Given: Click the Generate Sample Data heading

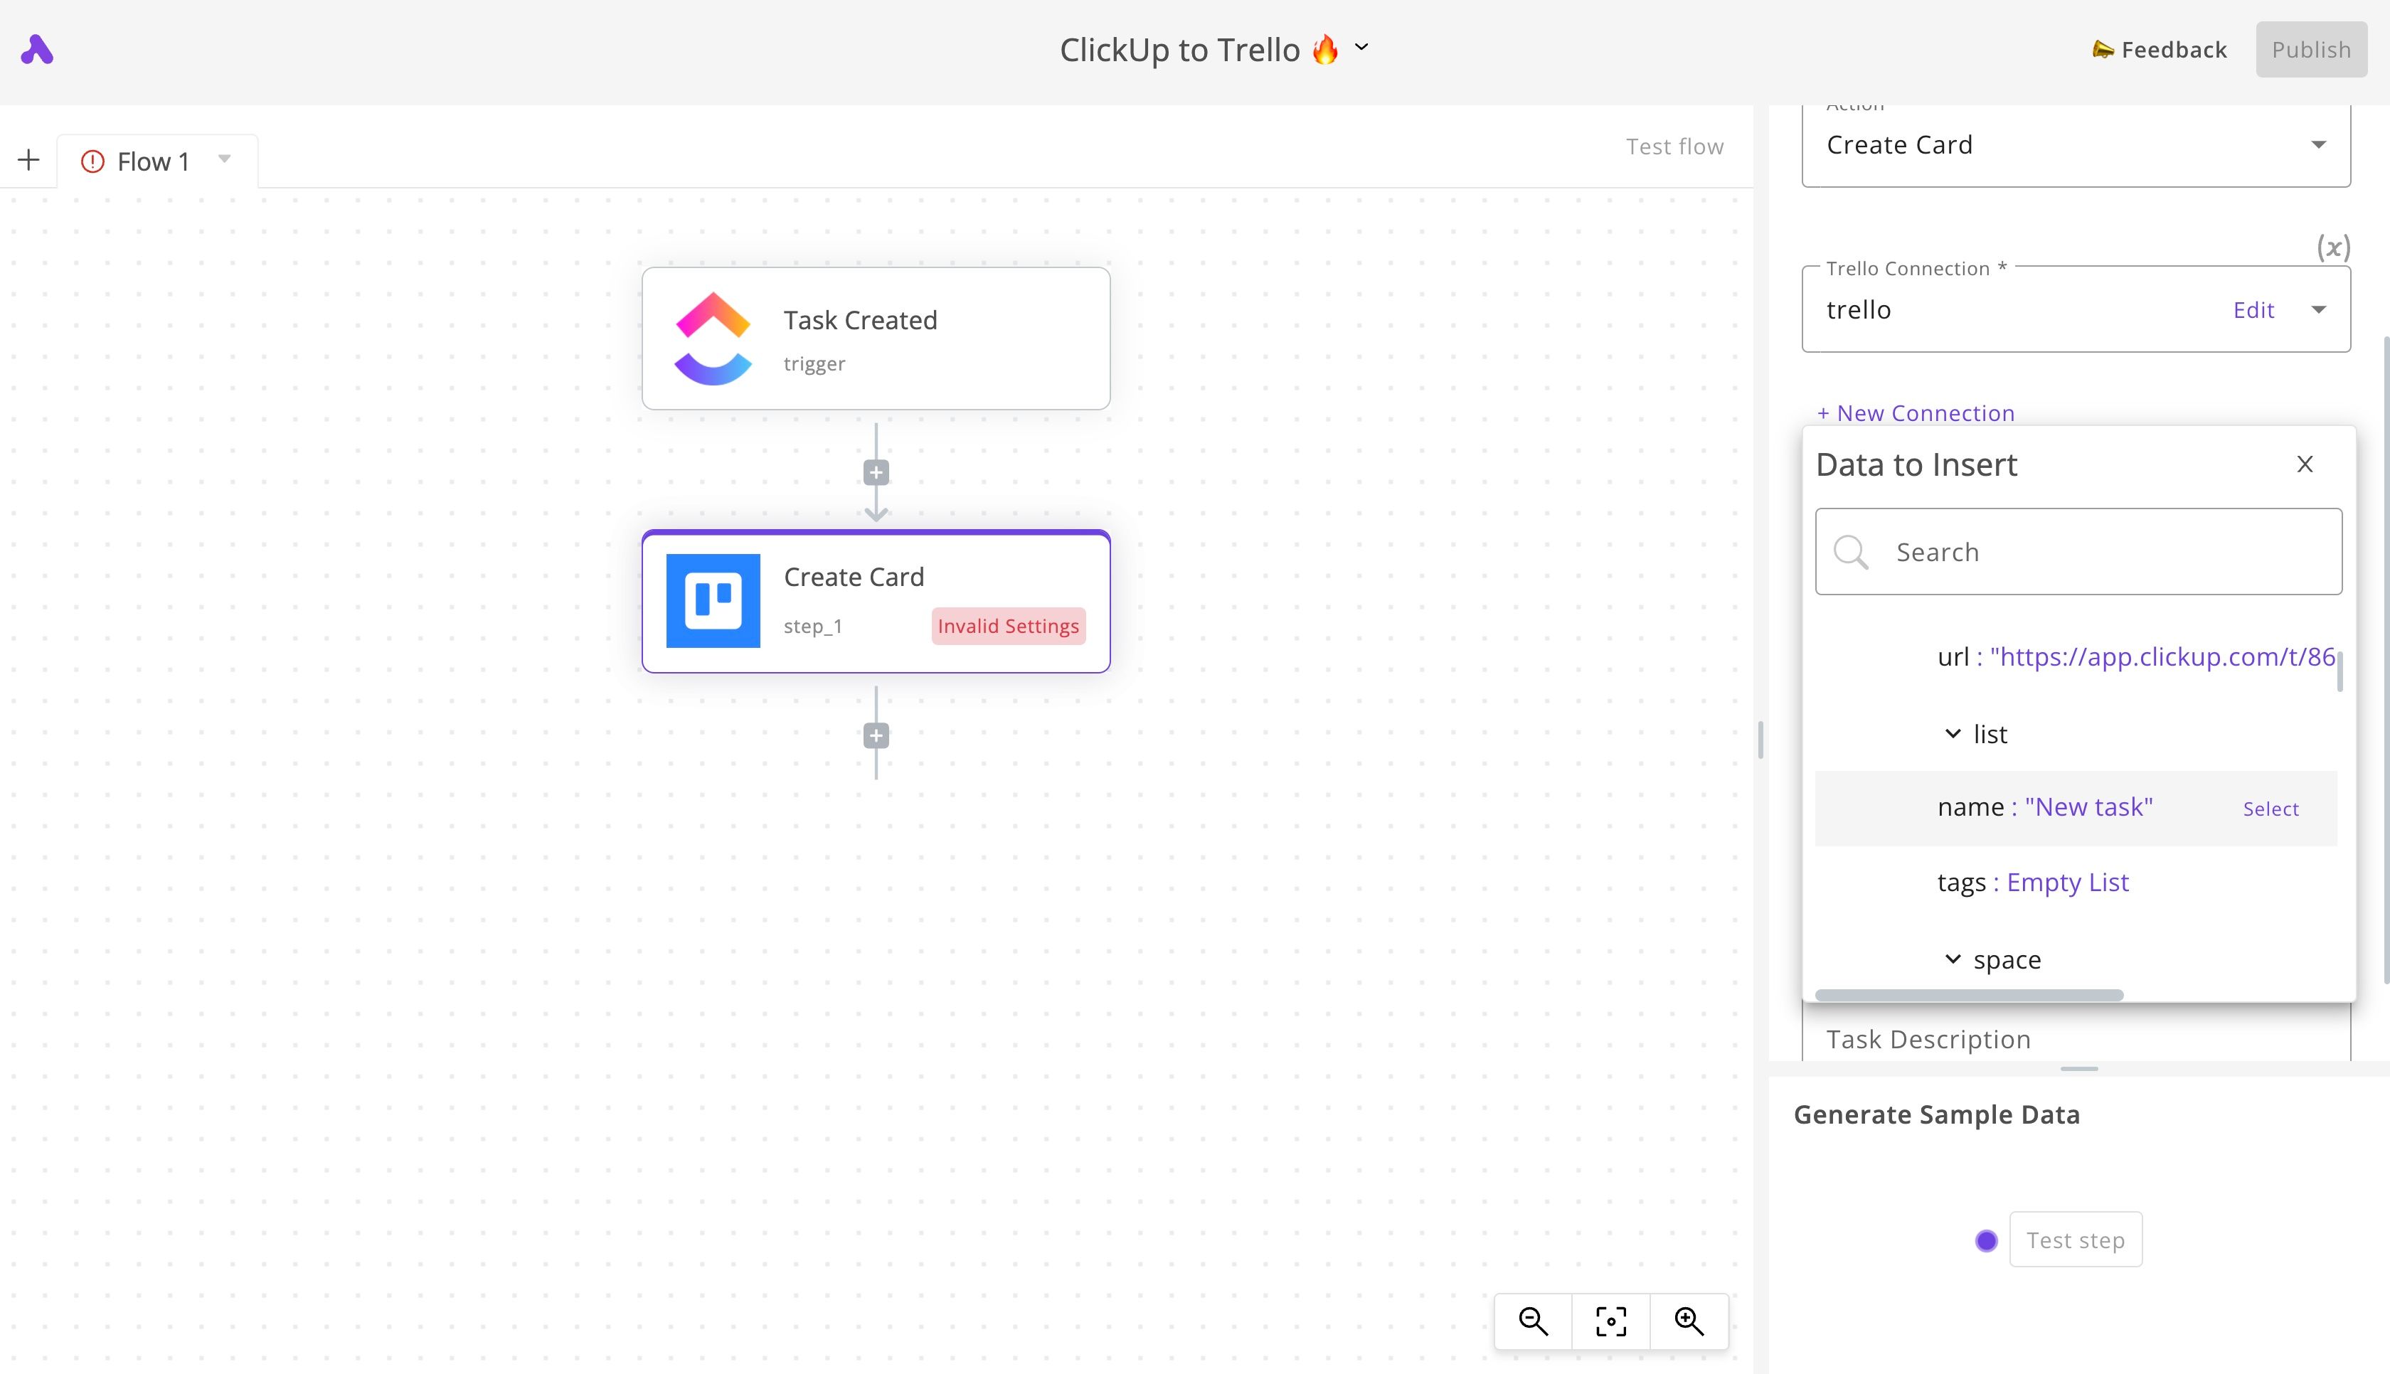Looking at the screenshot, I should (x=1936, y=1114).
